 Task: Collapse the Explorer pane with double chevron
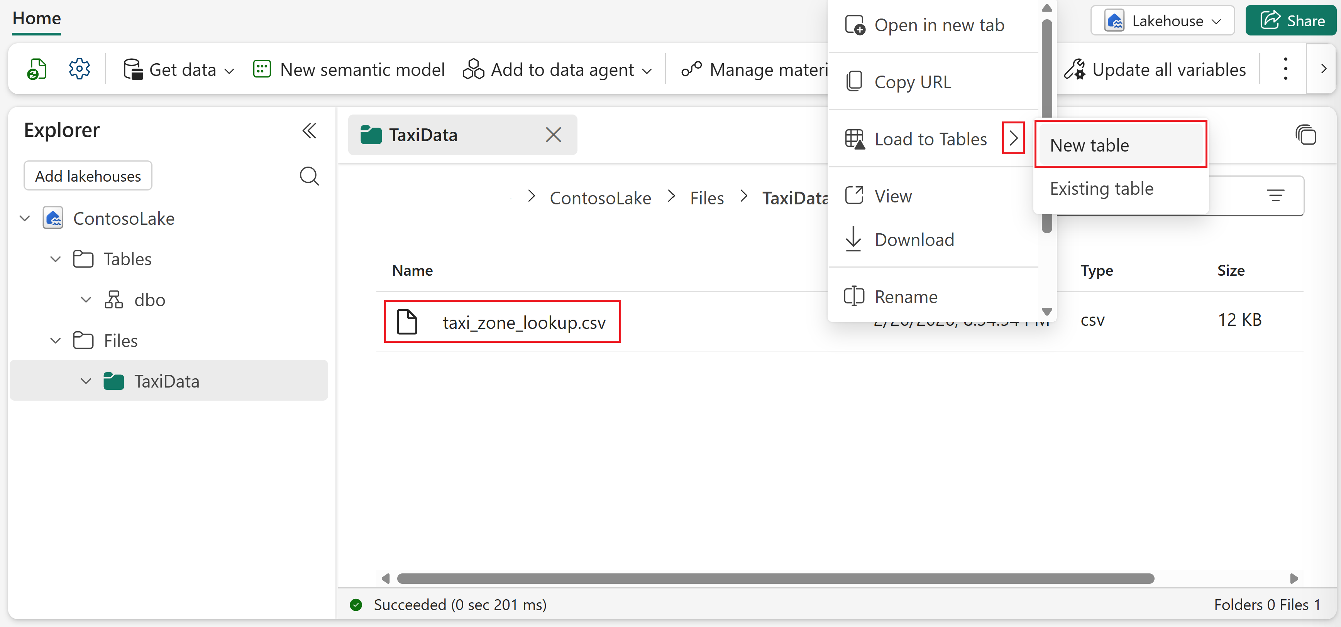click(x=309, y=130)
